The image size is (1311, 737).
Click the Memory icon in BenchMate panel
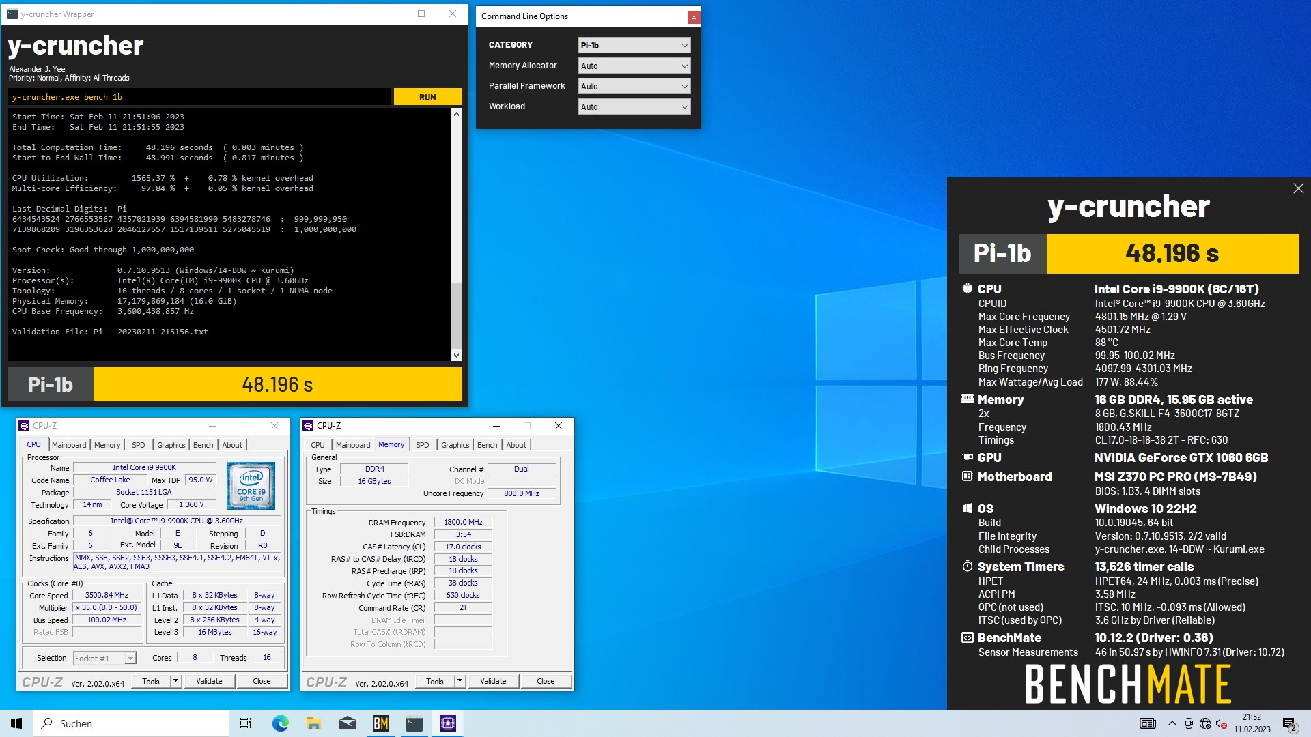point(967,399)
